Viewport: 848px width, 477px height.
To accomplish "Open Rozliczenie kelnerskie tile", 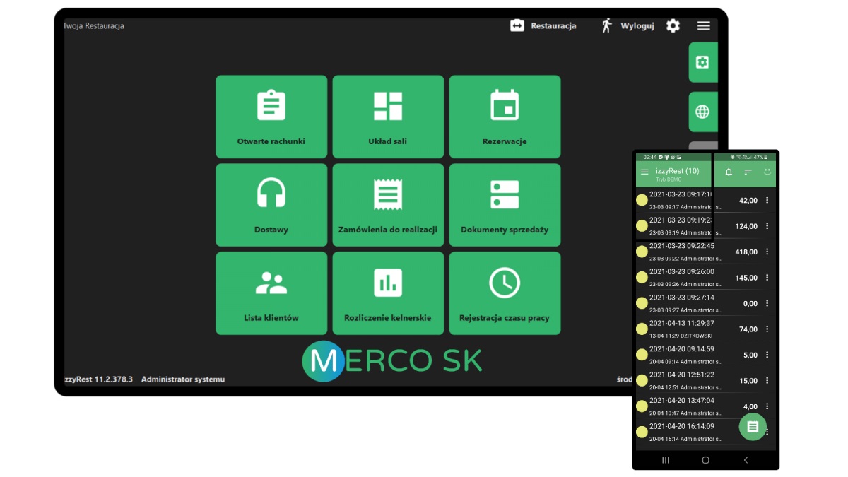I will 388,293.
